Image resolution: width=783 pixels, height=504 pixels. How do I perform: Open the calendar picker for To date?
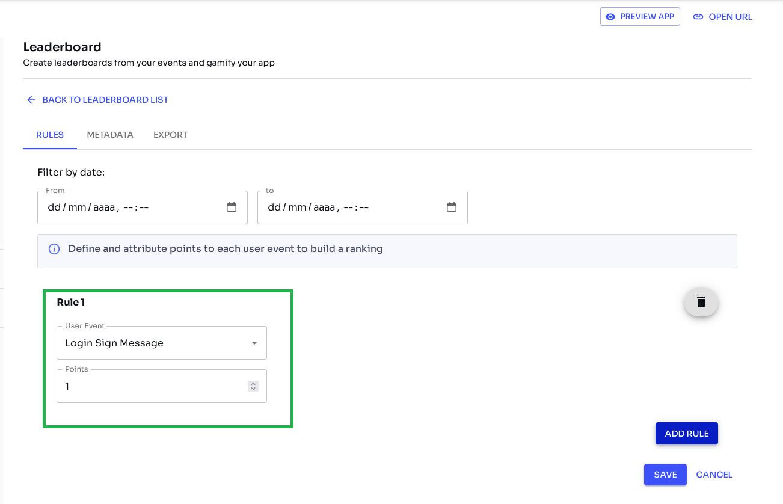452,207
